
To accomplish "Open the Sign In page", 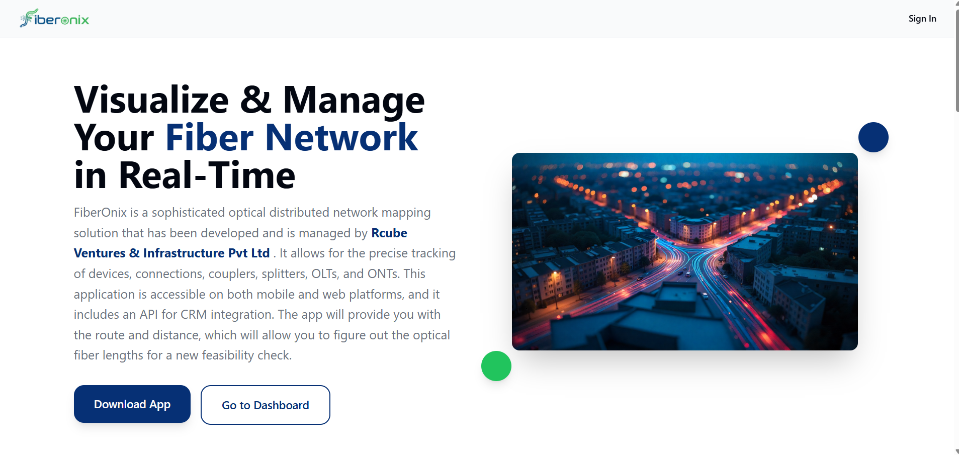I will click(x=922, y=19).
